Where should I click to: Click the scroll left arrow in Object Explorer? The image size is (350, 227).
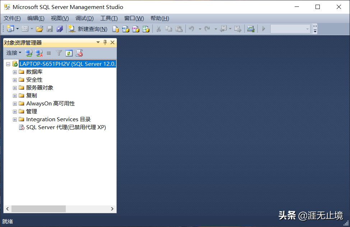click(8, 209)
